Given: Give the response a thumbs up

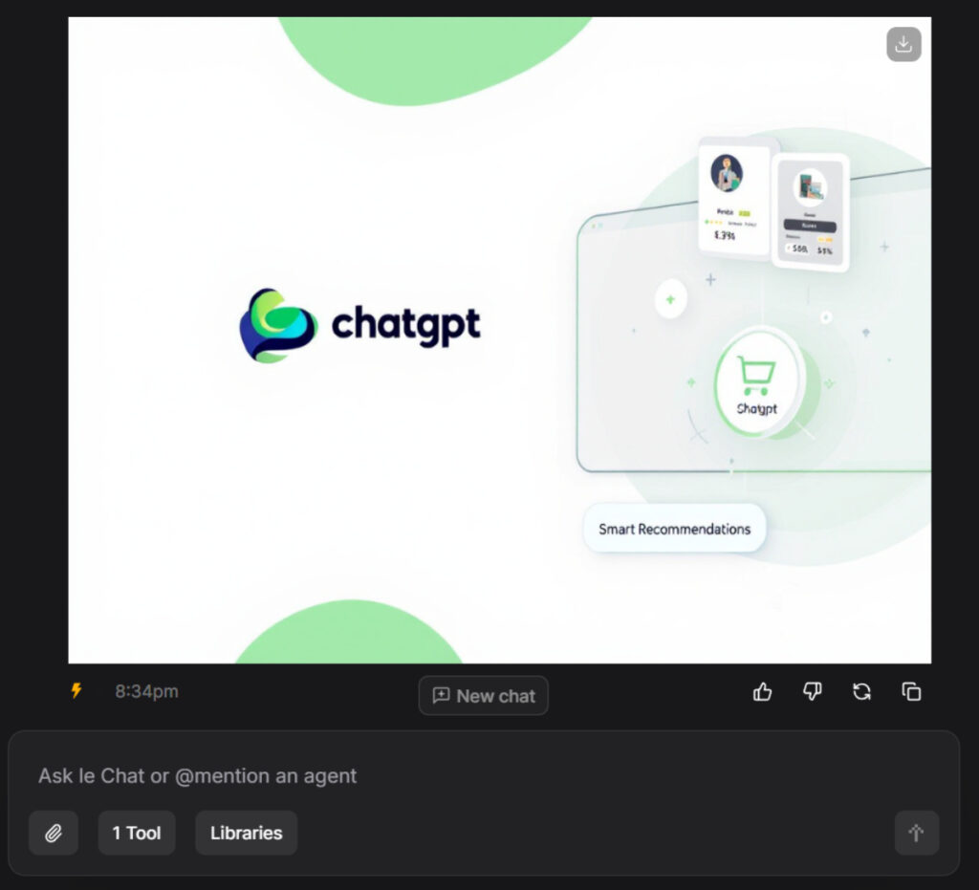Looking at the screenshot, I should pos(762,691).
